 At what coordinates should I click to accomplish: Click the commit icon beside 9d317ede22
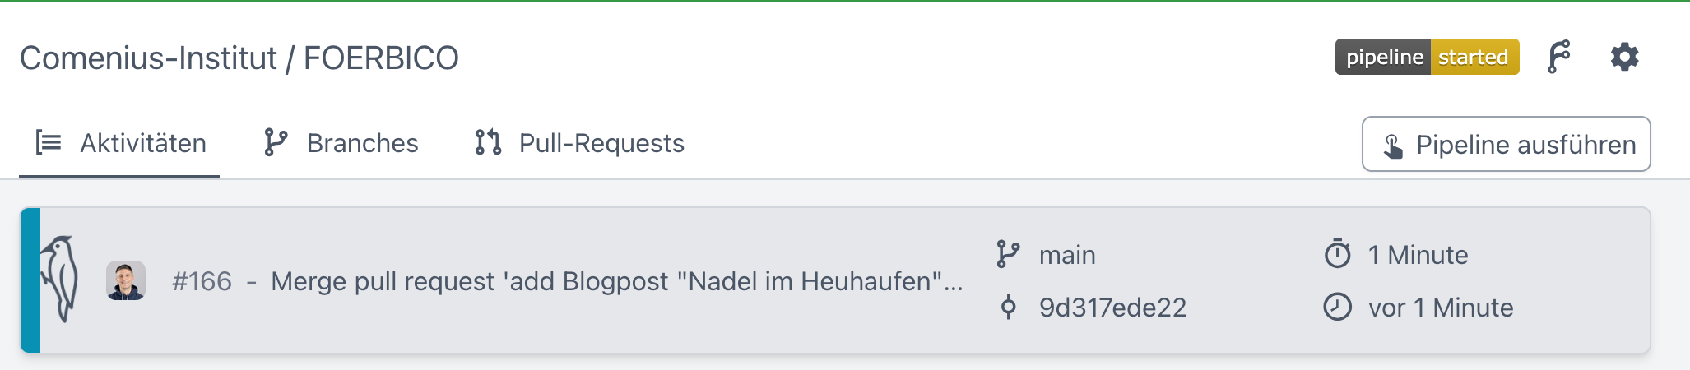(1008, 308)
